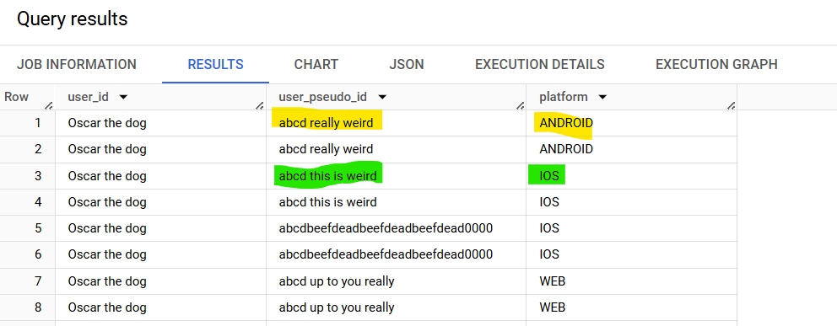The image size is (837, 326).
Task: View the EXECUTION GRAPH tab
Action: 716,65
